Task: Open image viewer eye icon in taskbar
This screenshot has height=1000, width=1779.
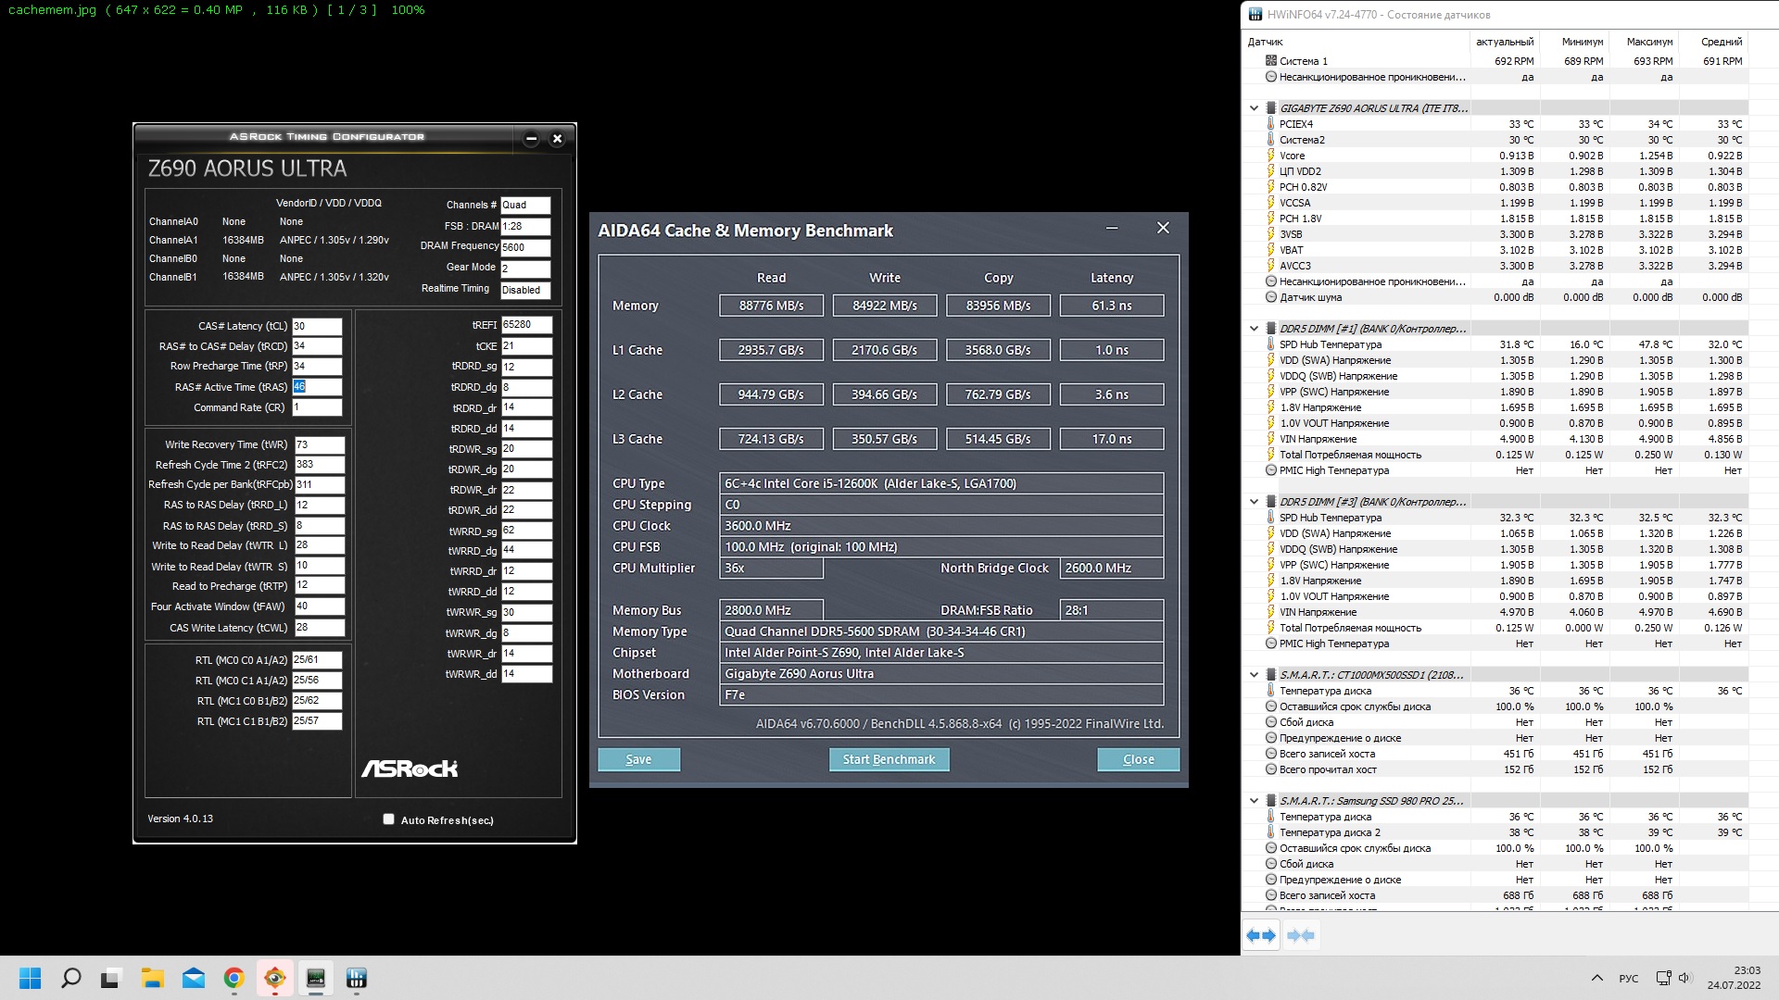Action: pyautogui.click(x=275, y=978)
